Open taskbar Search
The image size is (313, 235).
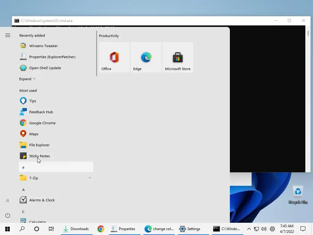click(x=22, y=229)
